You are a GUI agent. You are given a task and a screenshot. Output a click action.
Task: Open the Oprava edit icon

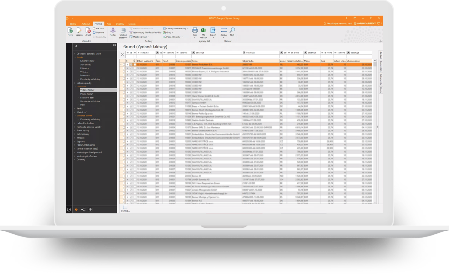[79, 31]
